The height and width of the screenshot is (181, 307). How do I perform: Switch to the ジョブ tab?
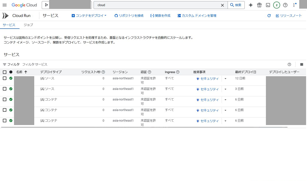pyautogui.click(x=28, y=25)
